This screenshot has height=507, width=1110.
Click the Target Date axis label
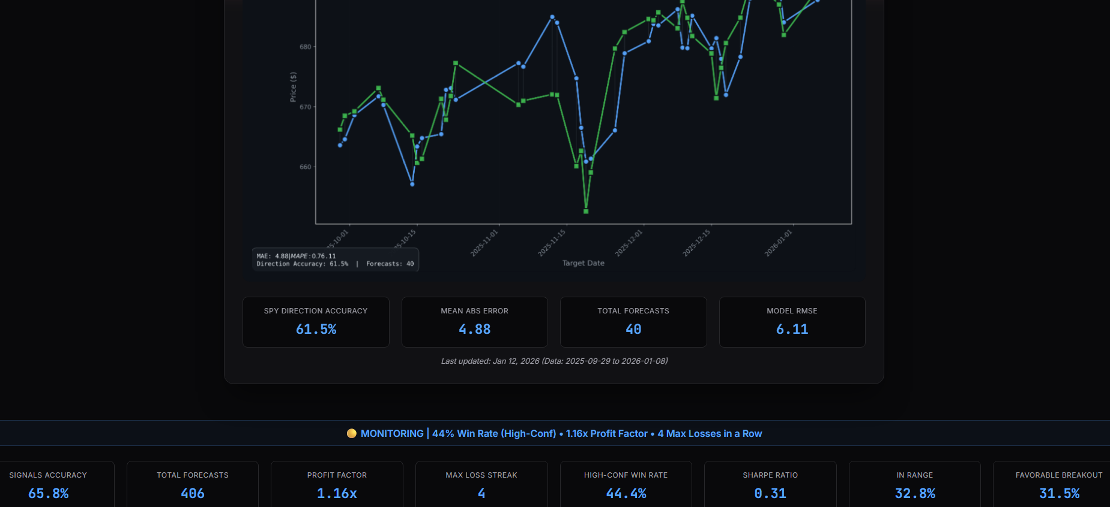(584, 263)
